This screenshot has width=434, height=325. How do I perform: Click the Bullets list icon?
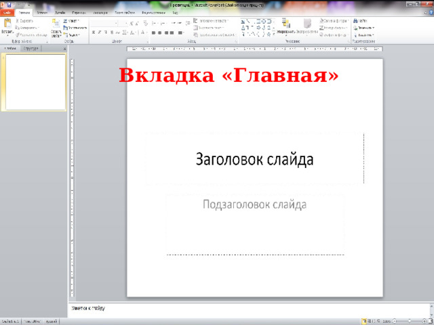coord(155,24)
